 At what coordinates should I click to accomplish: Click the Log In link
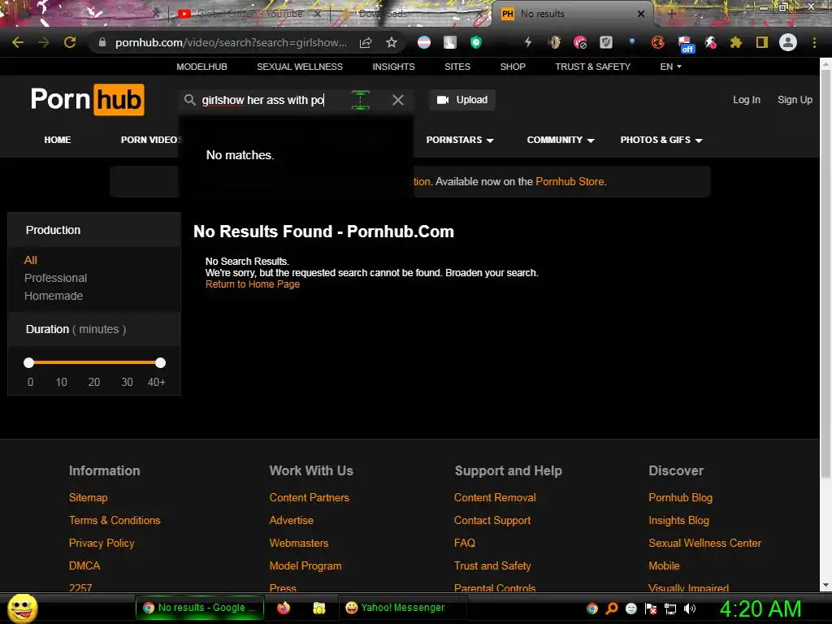[x=746, y=100]
